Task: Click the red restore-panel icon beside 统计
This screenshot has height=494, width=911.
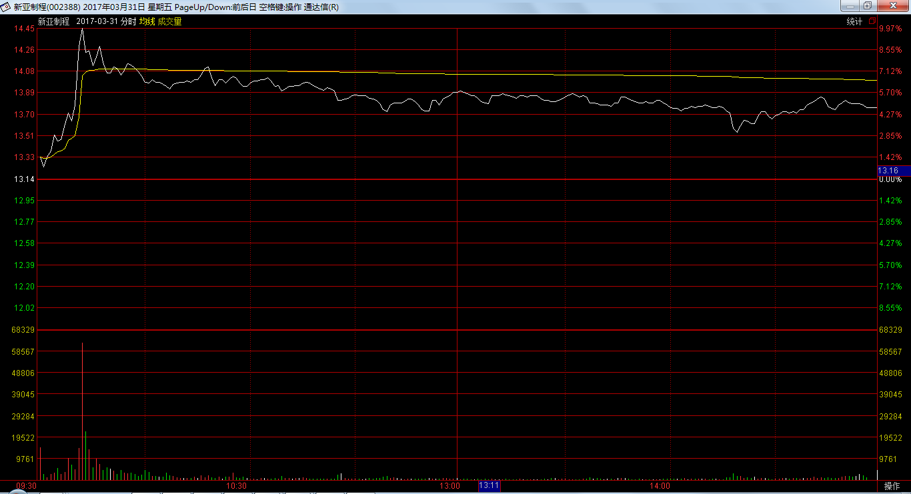Action: pos(872,21)
